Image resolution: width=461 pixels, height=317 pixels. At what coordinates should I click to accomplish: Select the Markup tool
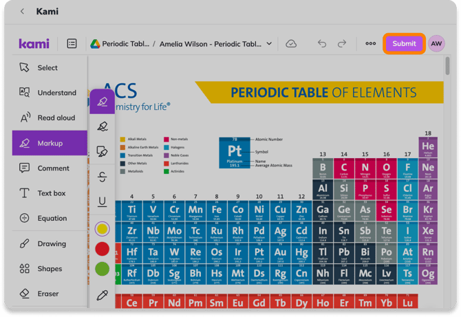(x=50, y=143)
